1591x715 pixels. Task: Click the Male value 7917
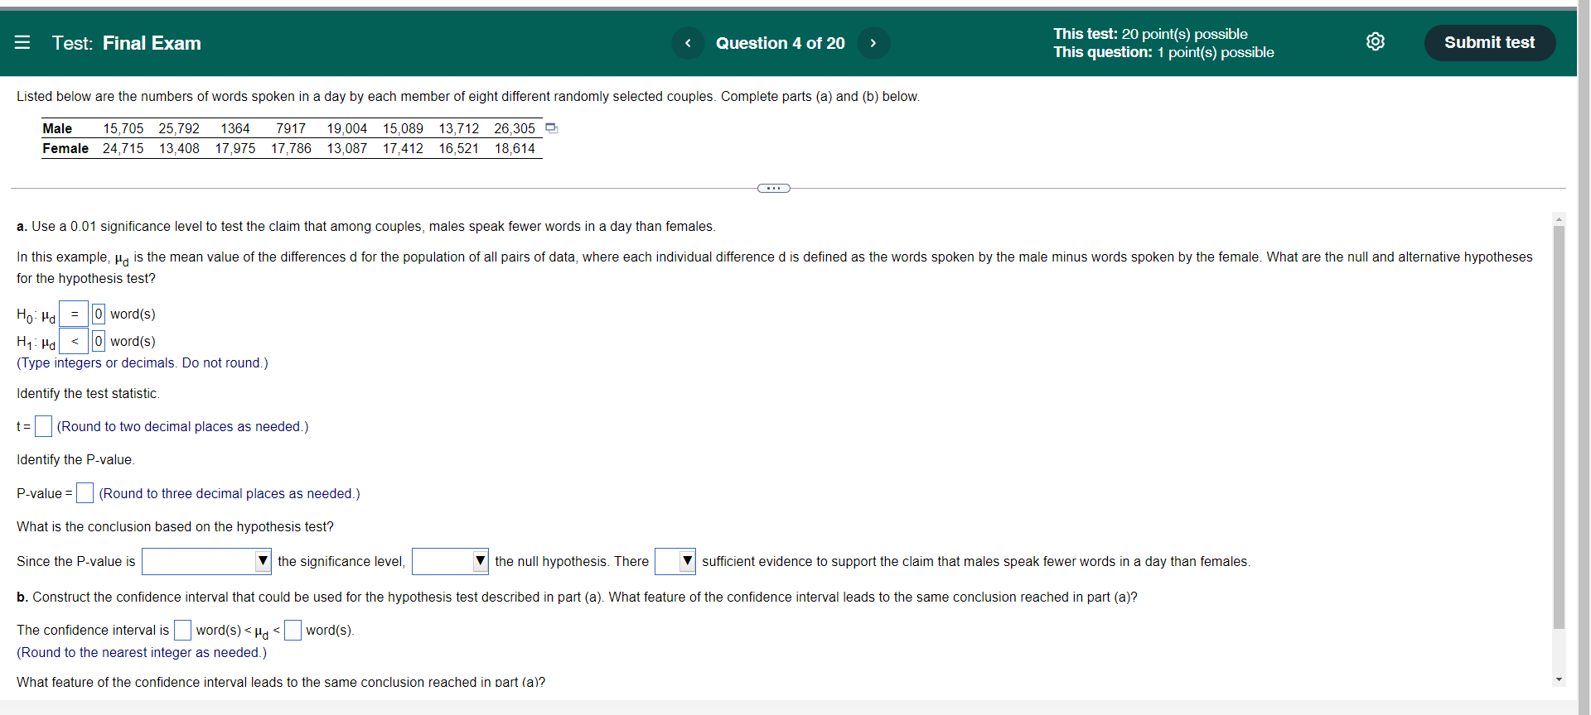point(291,128)
